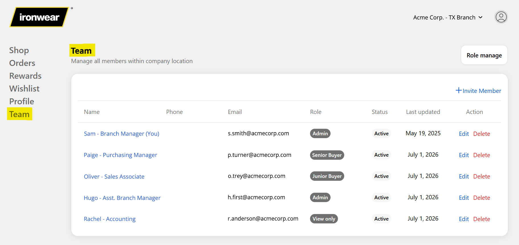
Task: Delete Paige's team member row
Action: coord(482,155)
